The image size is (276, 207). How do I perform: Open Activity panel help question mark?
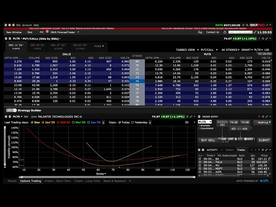pyautogui.click(x=259, y=150)
